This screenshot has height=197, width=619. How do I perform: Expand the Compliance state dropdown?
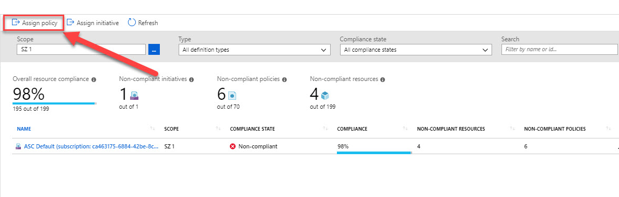416,50
